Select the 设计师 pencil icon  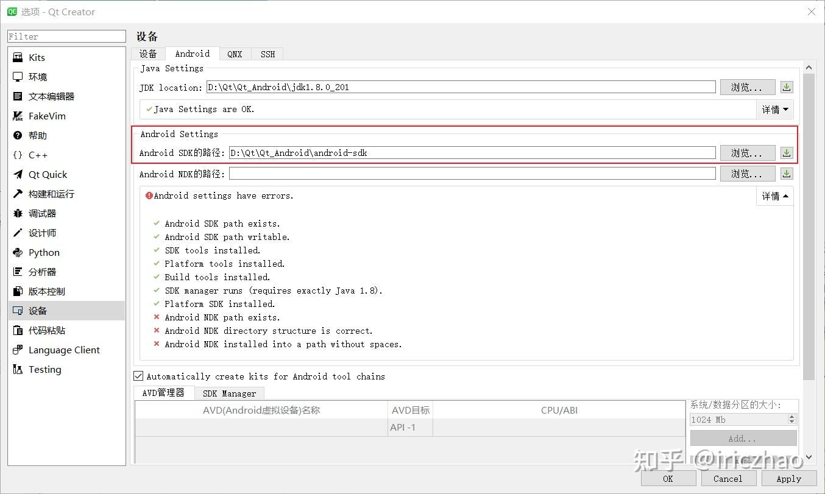coord(18,233)
